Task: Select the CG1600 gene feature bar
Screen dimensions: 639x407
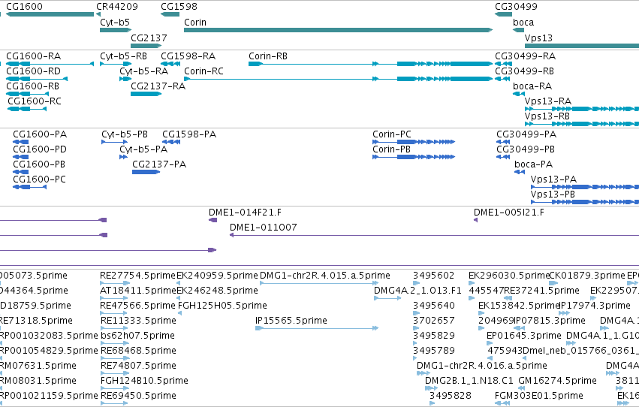Action: pyautogui.click(x=50, y=14)
